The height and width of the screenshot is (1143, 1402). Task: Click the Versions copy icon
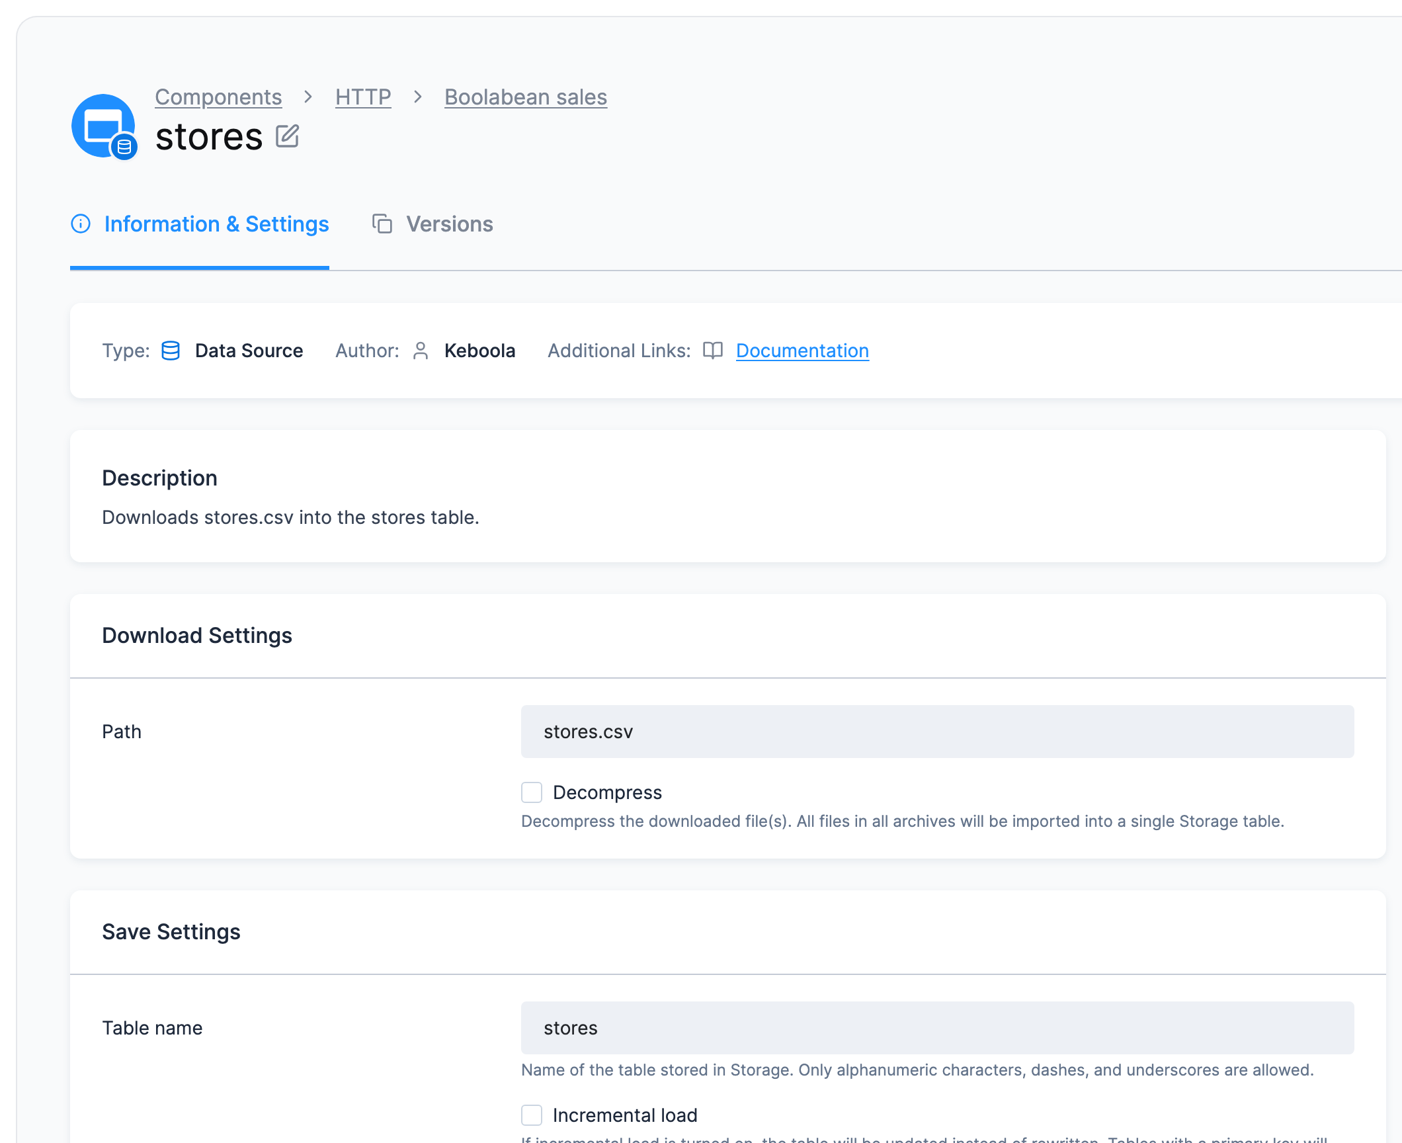pos(382,224)
